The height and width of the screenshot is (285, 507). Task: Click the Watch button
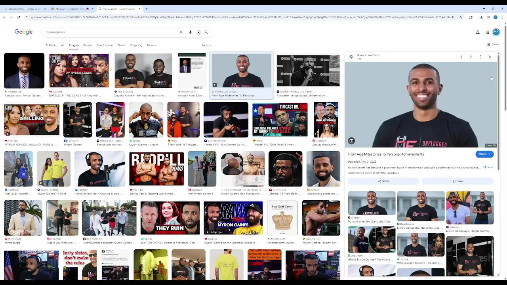[484, 154]
